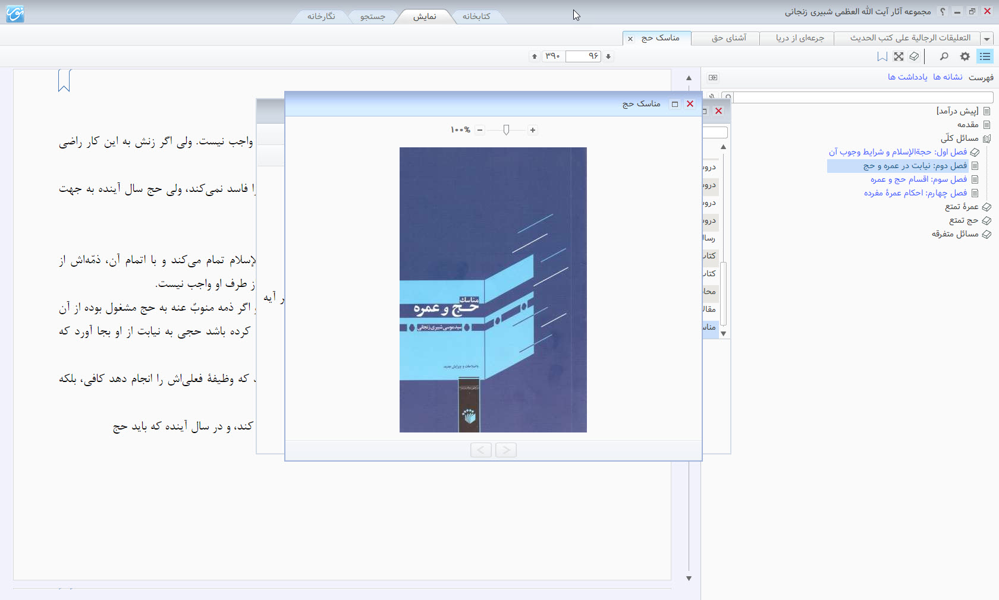
Task: Click page icon beside فصل چهارم
Action: [x=975, y=193]
